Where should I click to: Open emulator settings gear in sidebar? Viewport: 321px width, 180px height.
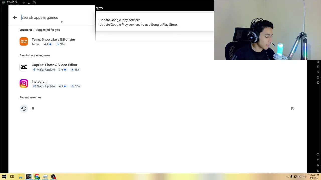point(318,154)
